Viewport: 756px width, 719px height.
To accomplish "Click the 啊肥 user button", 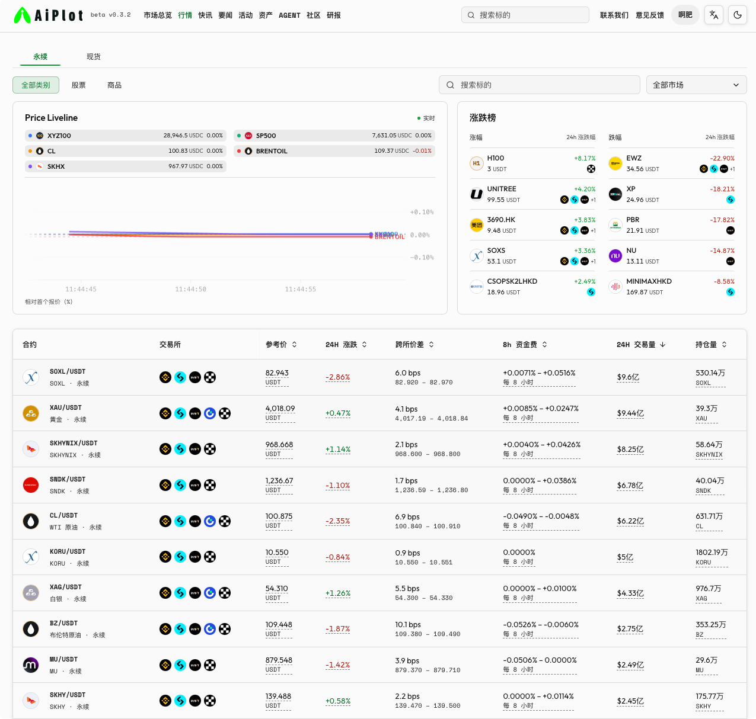I will 685,15.
